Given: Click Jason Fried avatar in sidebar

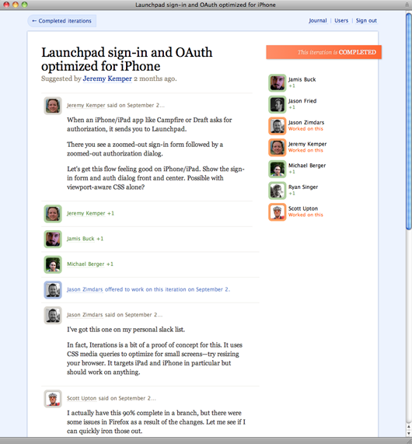Looking at the screenshot, I should click(278, 104).
